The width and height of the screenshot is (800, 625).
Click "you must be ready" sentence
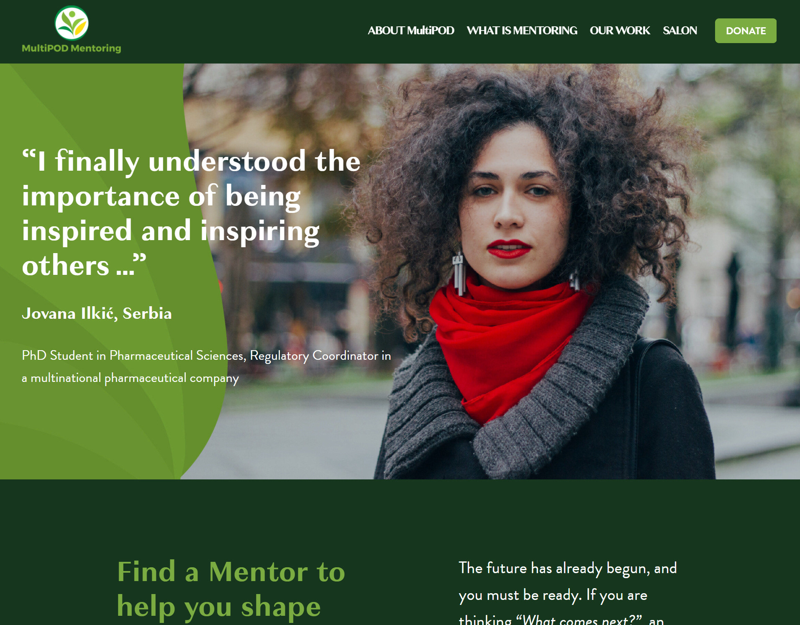click(520, 595)
